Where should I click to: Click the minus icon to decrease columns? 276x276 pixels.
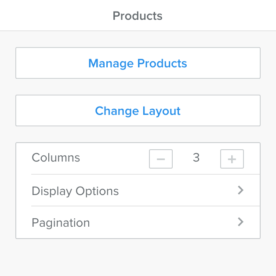click(x=161, y=159)
